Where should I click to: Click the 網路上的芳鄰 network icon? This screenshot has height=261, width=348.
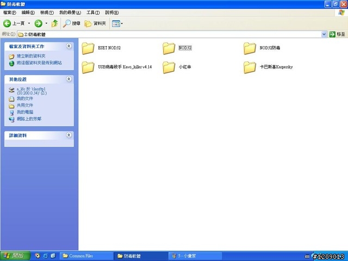click(x=11, y=119)
